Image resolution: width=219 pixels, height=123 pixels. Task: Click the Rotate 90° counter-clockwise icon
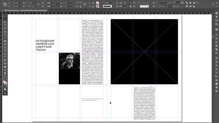(x=81, y=3)
